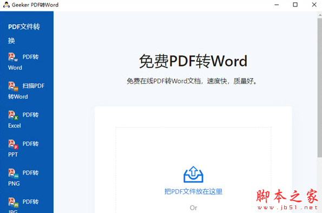Click the 免费PDF转Word main heading

pos(193,61)
